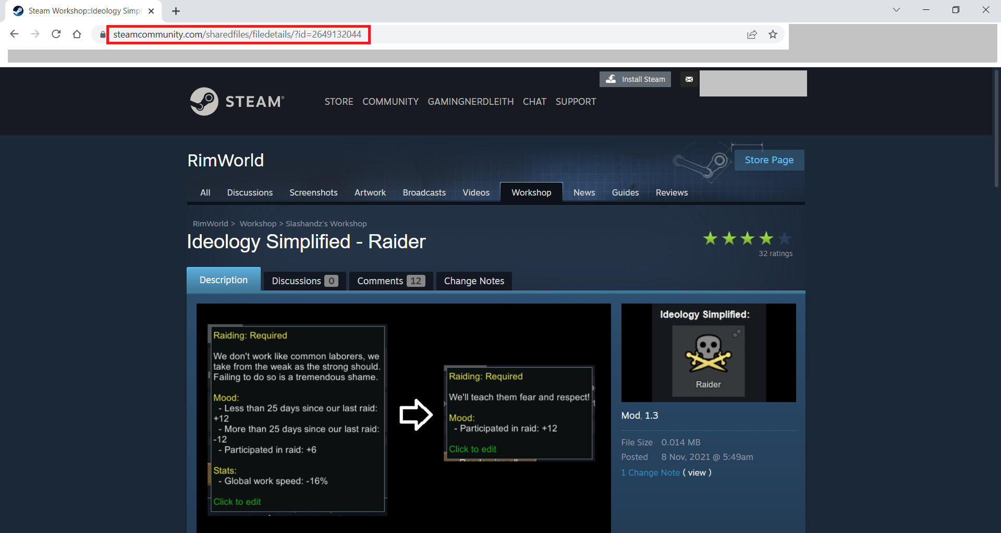Switch to the Broadcasts tab
The image size is (1001, 533).
(424, 192)
